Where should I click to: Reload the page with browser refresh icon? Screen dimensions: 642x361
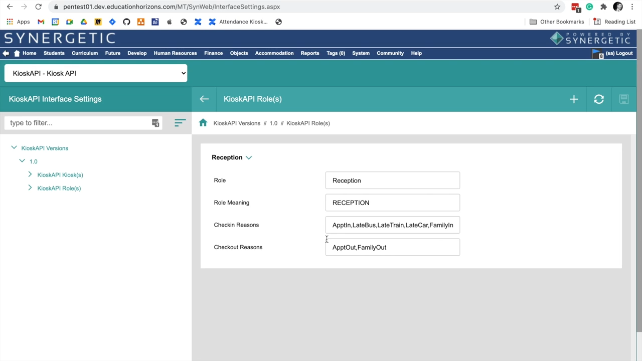click(x=38, y=7)
